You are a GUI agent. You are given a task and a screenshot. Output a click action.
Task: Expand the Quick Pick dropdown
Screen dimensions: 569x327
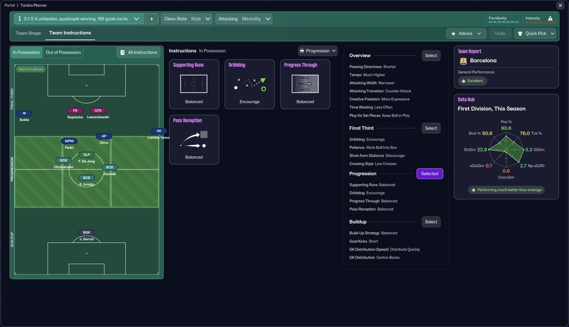click(553, 34)
